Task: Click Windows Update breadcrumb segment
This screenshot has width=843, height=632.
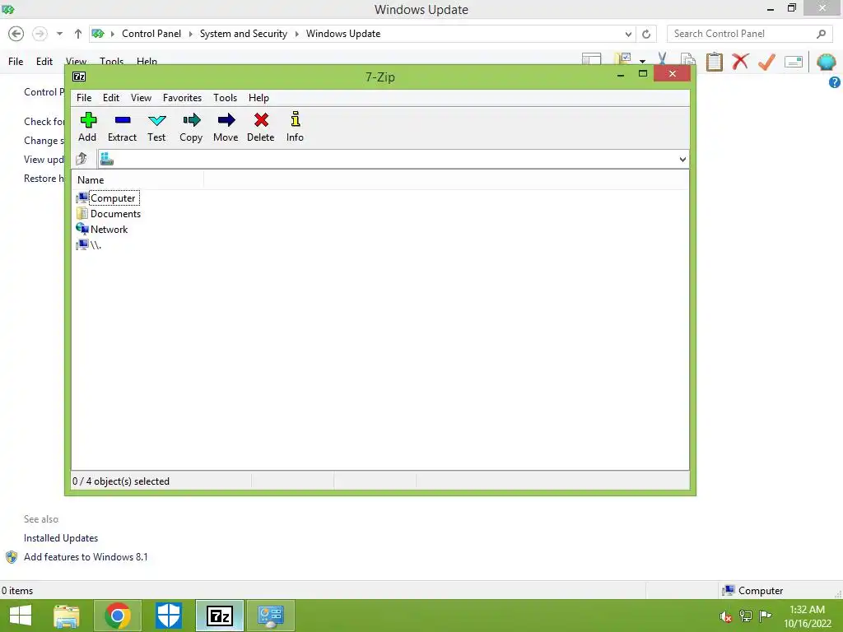Action: [x=343, y=34]
